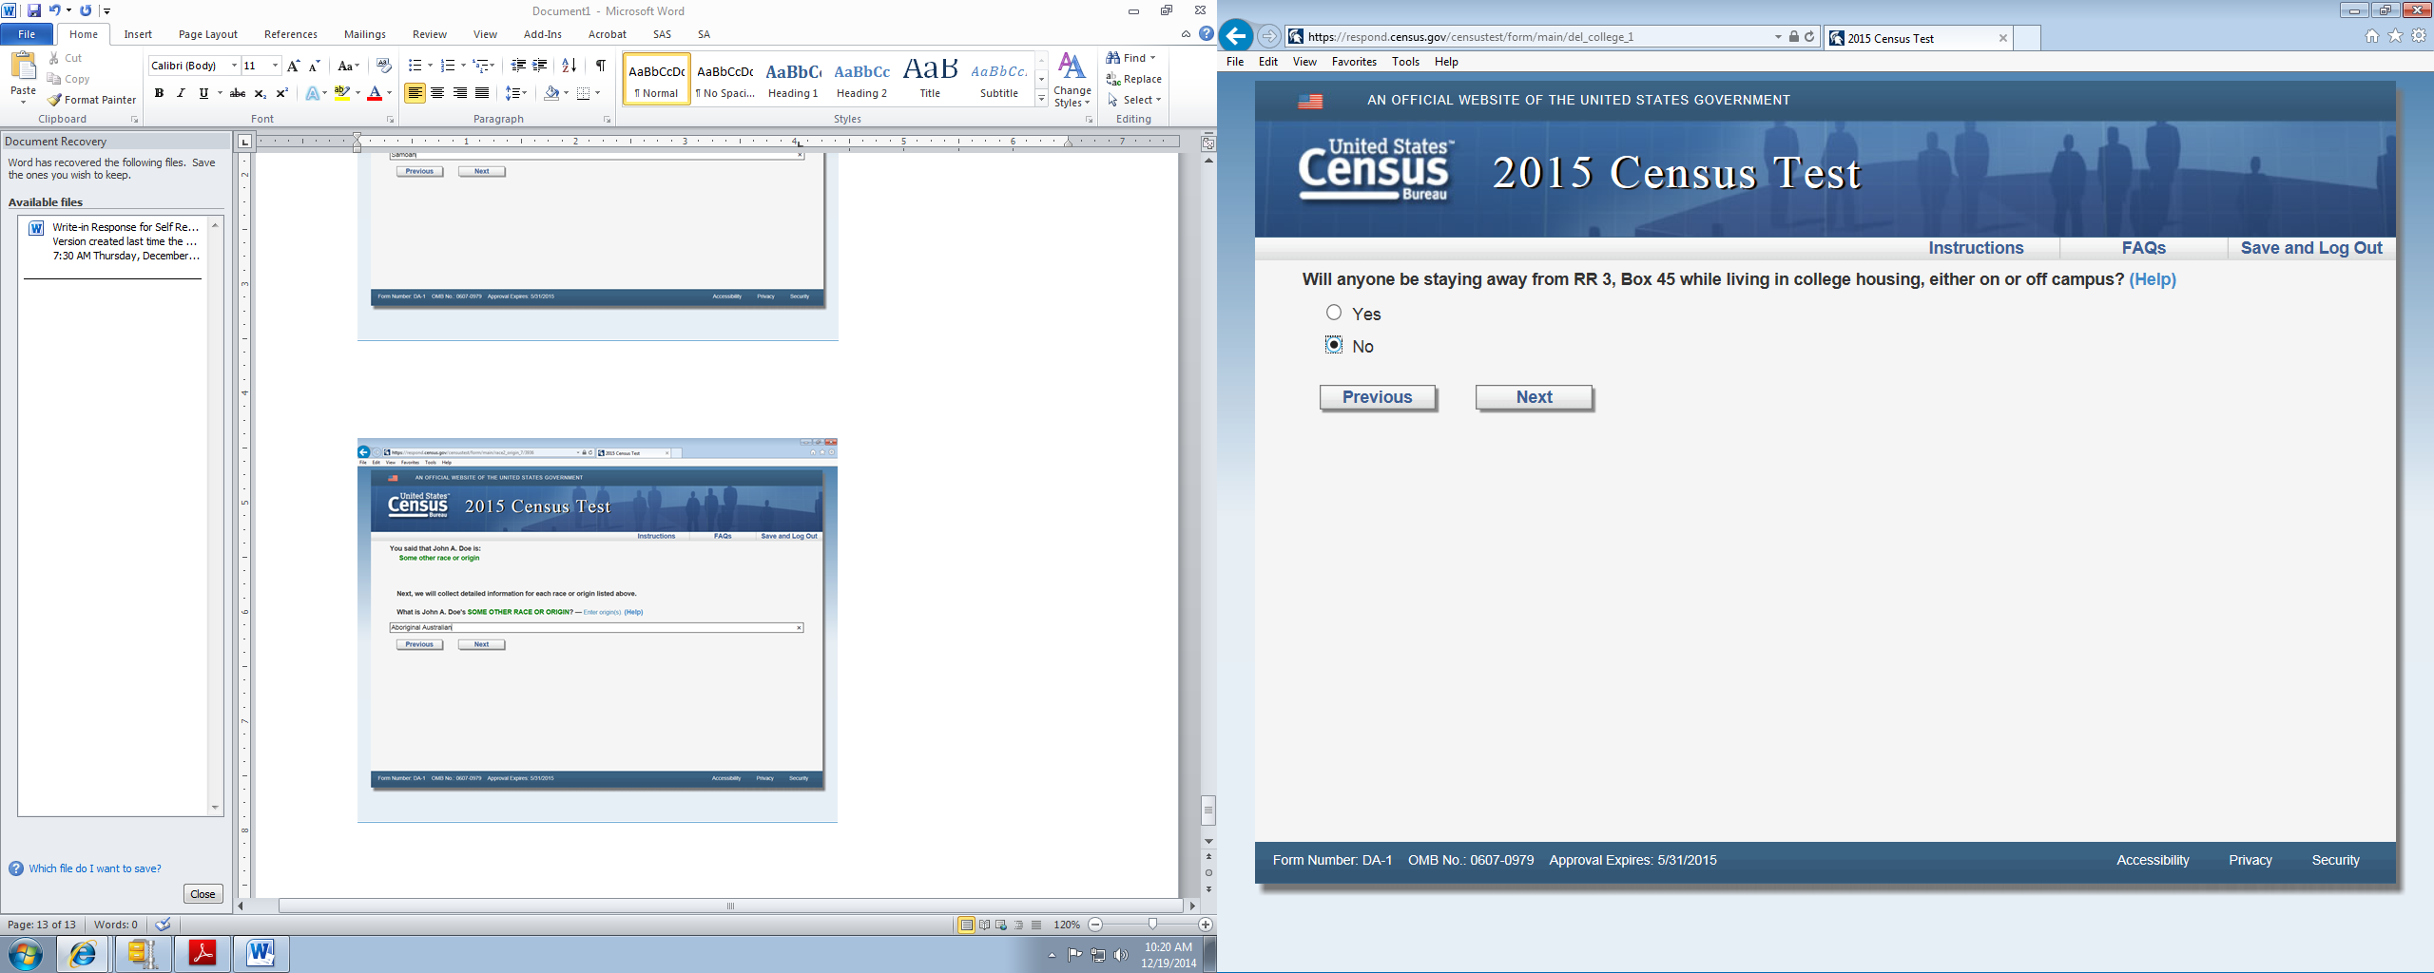Open Adobe Acrobat from the taskbar
Viewport: 2434px width, 973px height.
point(203,953)
